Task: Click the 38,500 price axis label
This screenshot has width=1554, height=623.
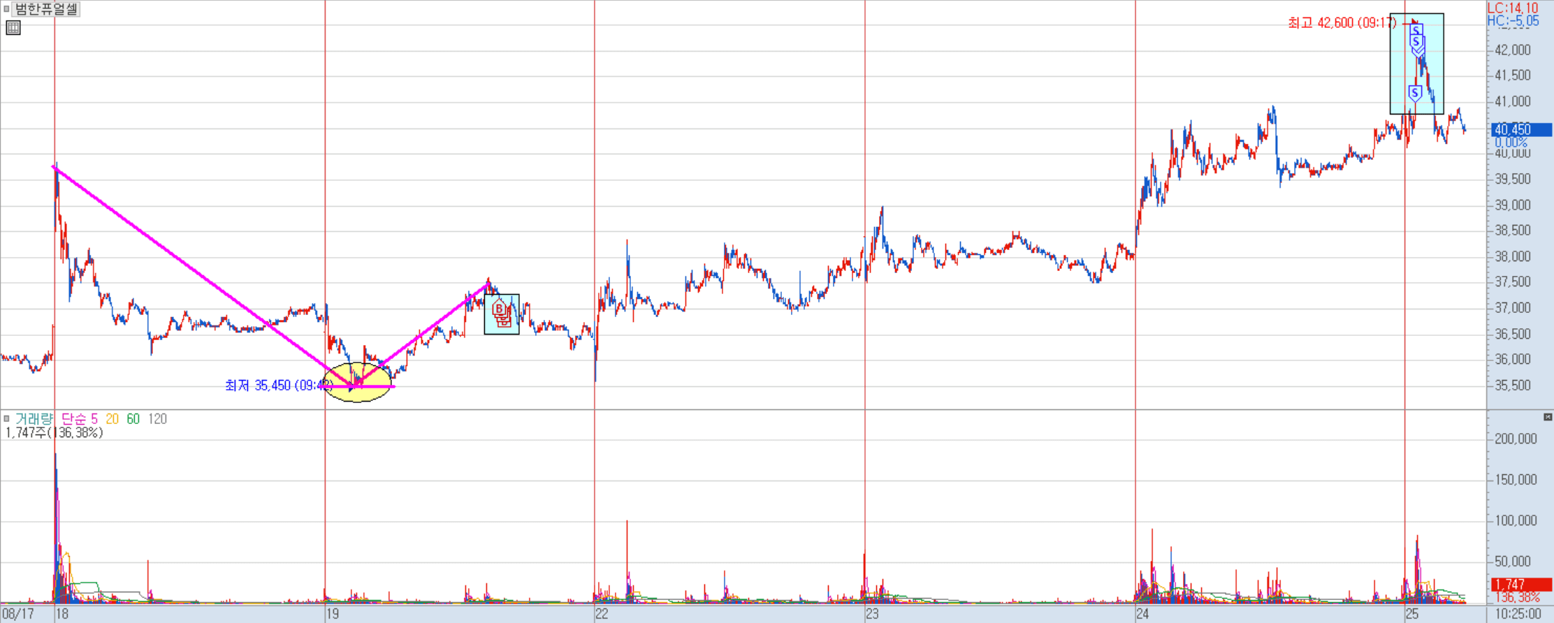Action: [x=1513, y=230]
